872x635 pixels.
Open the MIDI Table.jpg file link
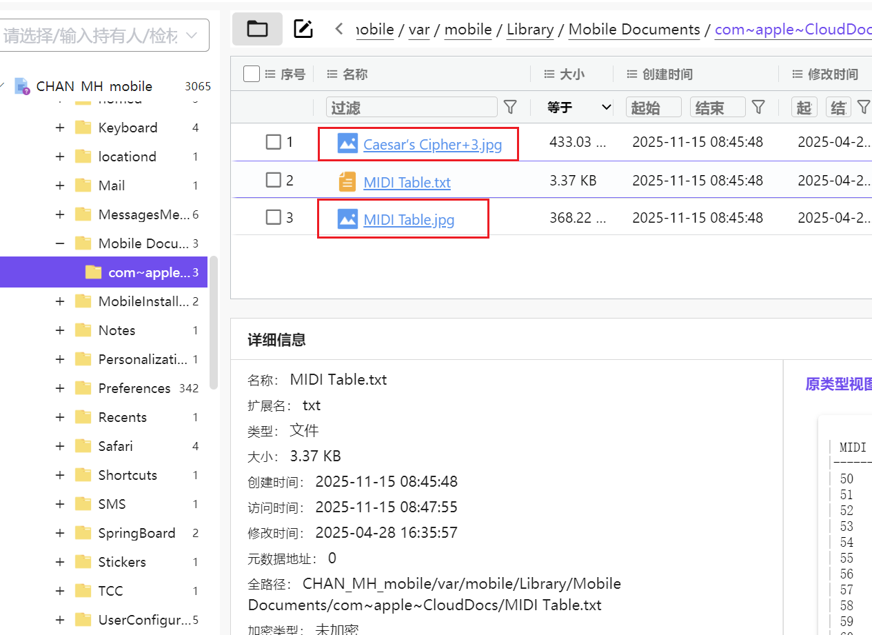tap(409, 220)
